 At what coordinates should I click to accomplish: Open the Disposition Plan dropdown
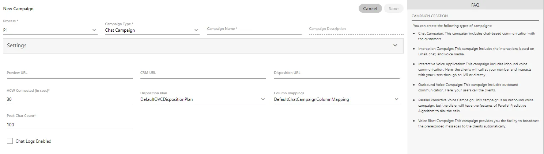coord(203,99)
